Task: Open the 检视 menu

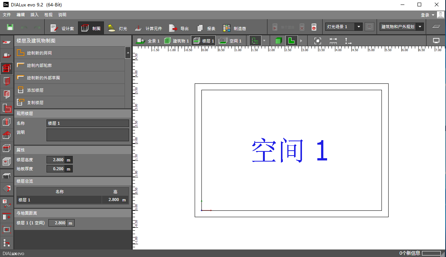Action: click(x=48, y=15)
